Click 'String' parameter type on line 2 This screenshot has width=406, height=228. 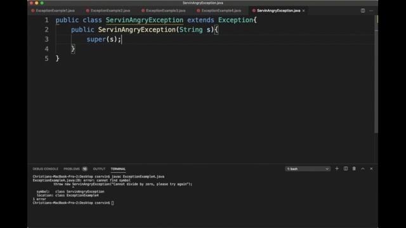coord(191,30)
